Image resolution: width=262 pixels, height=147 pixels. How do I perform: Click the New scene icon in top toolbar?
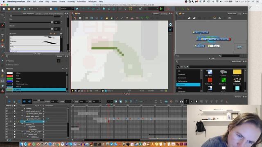(x=4, y=9)
